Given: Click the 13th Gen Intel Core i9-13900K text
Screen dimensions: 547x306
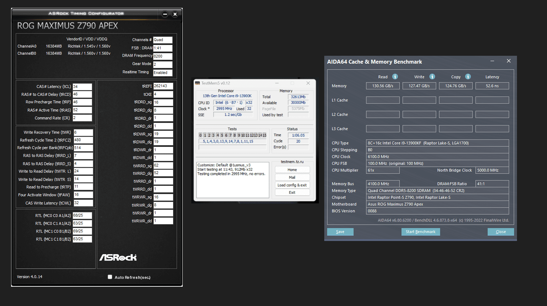Looking at the screenshot, I should 227,96.
